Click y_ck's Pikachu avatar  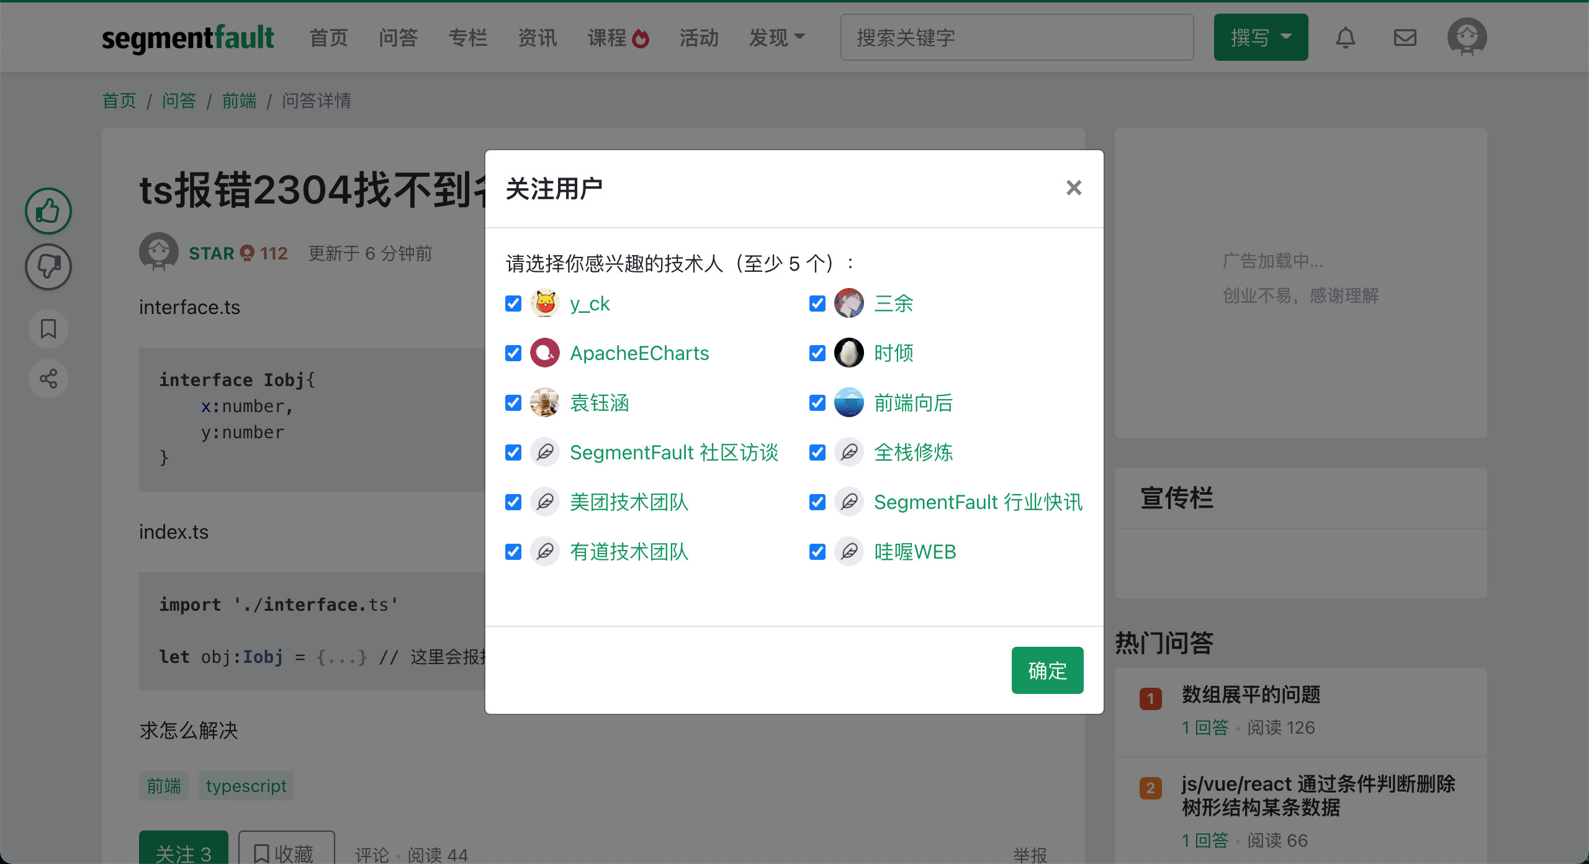pyautogui.click(x=545, y=303)
